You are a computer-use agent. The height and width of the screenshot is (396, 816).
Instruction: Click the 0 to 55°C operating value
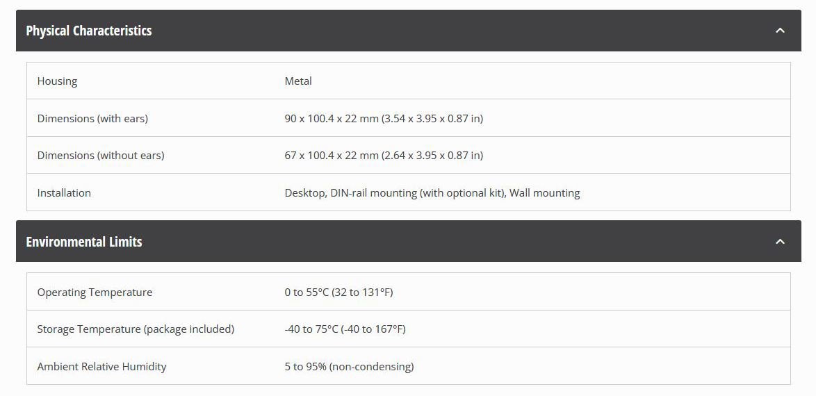(x=307, y=292)
